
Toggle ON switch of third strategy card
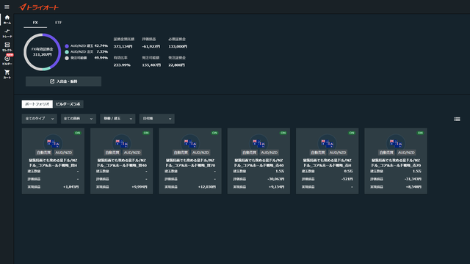pyautogui.click(x=214, y=133)
